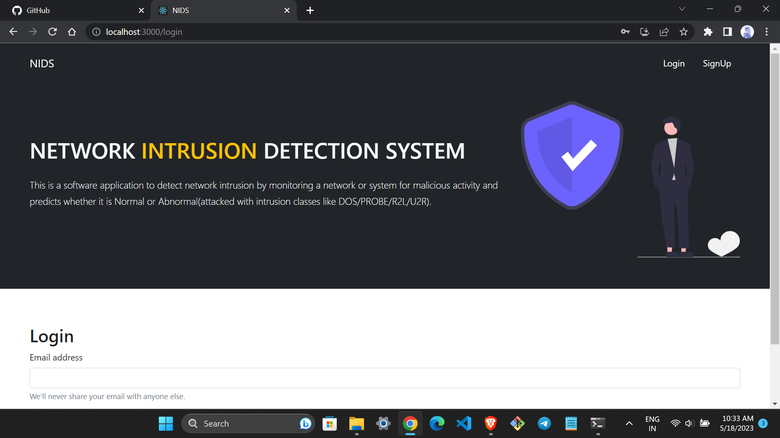The image size is (780, 438).
Task: Open a new browser tab
Action: 310,10
